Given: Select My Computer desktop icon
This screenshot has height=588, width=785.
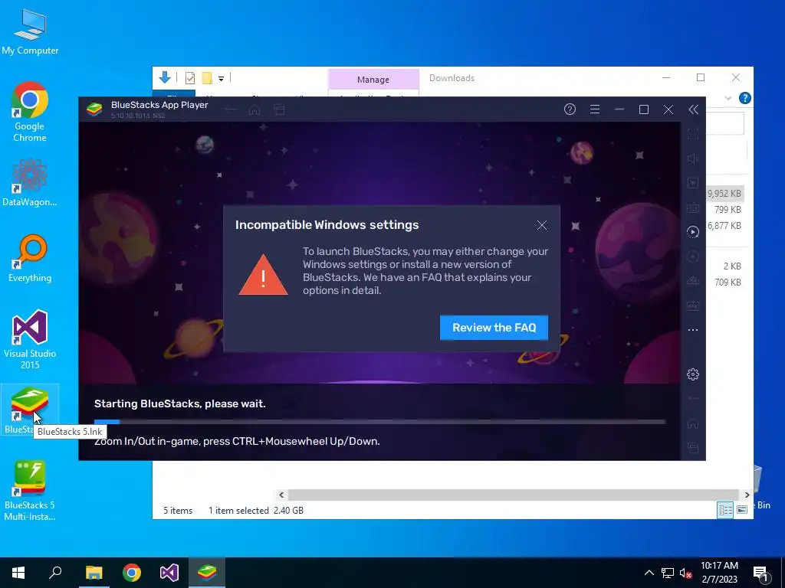Looking at the screenshot, I should coord(30,31).
